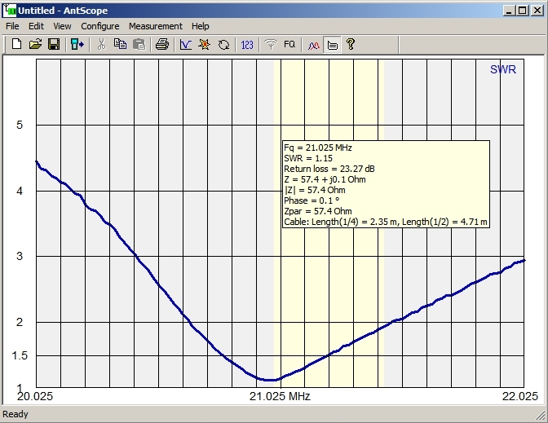Click the orange starburst icon in the toolbar
This screenshot has width=548, height=423.
(x=205, y=44)
